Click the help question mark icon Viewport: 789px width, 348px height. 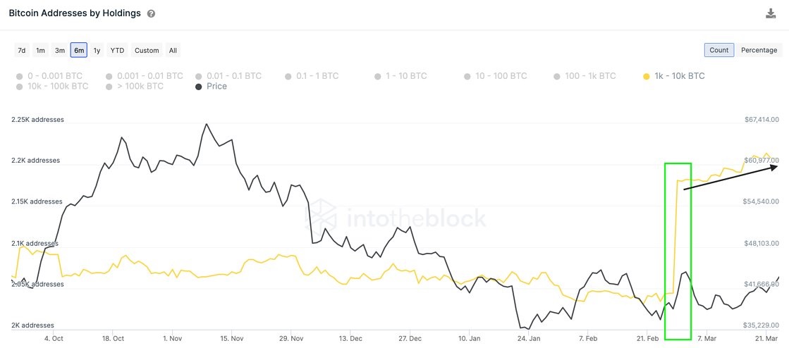point(151,14)
